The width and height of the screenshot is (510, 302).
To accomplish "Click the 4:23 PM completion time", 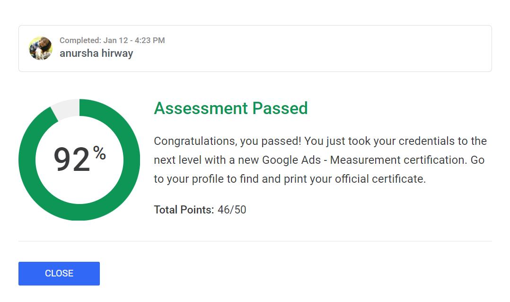I will 150,40.
